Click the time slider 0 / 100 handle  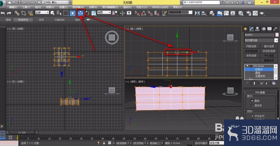tap(22, 133)
